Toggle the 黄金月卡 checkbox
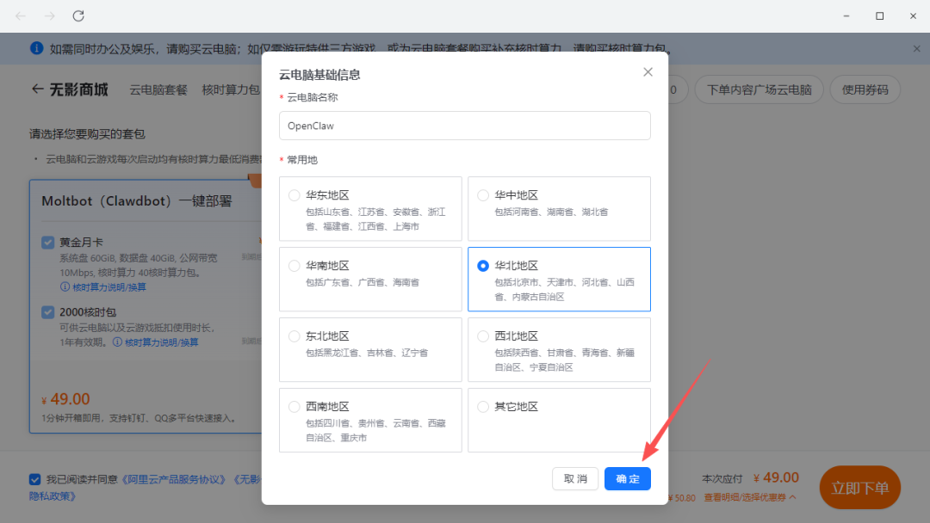 48,243
